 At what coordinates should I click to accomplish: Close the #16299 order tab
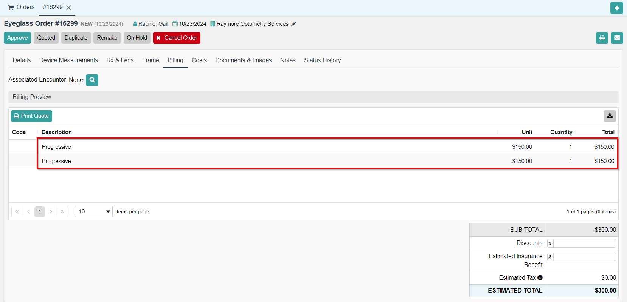click(x=68, y=8)
